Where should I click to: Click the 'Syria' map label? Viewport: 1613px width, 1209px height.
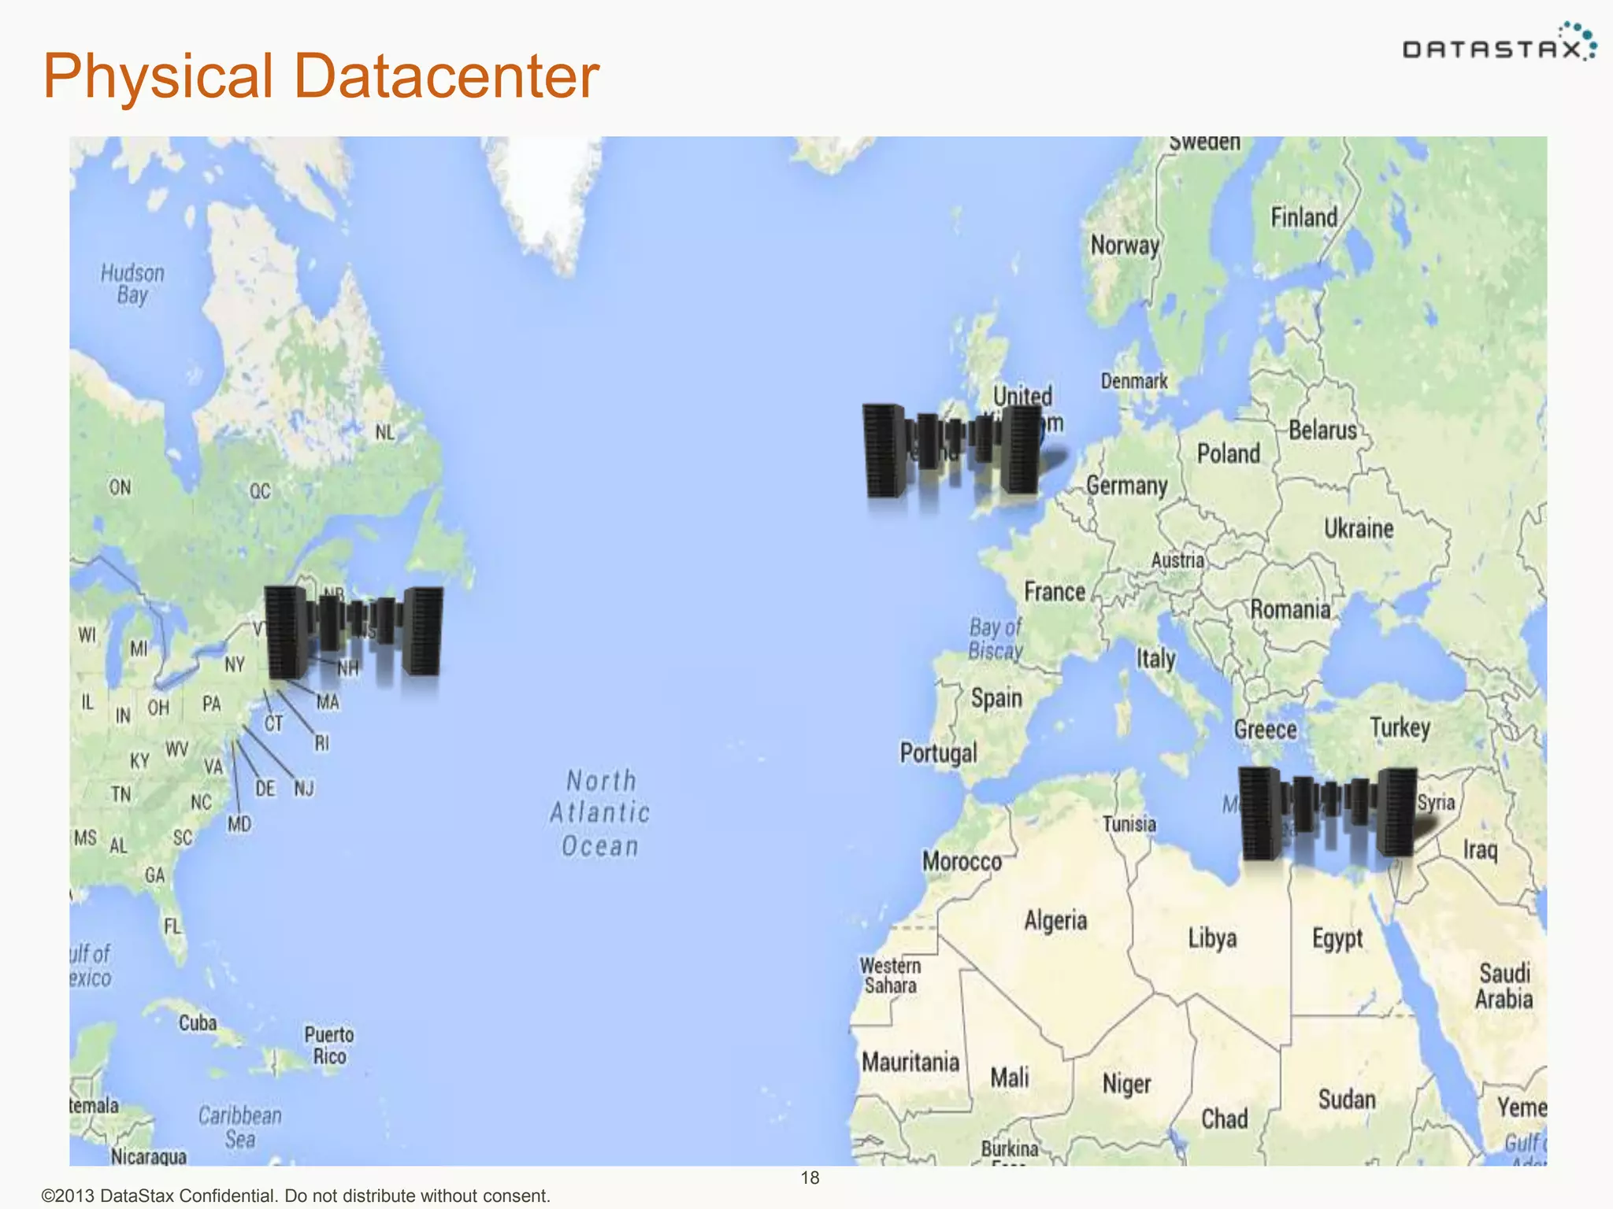[1436, 803]
